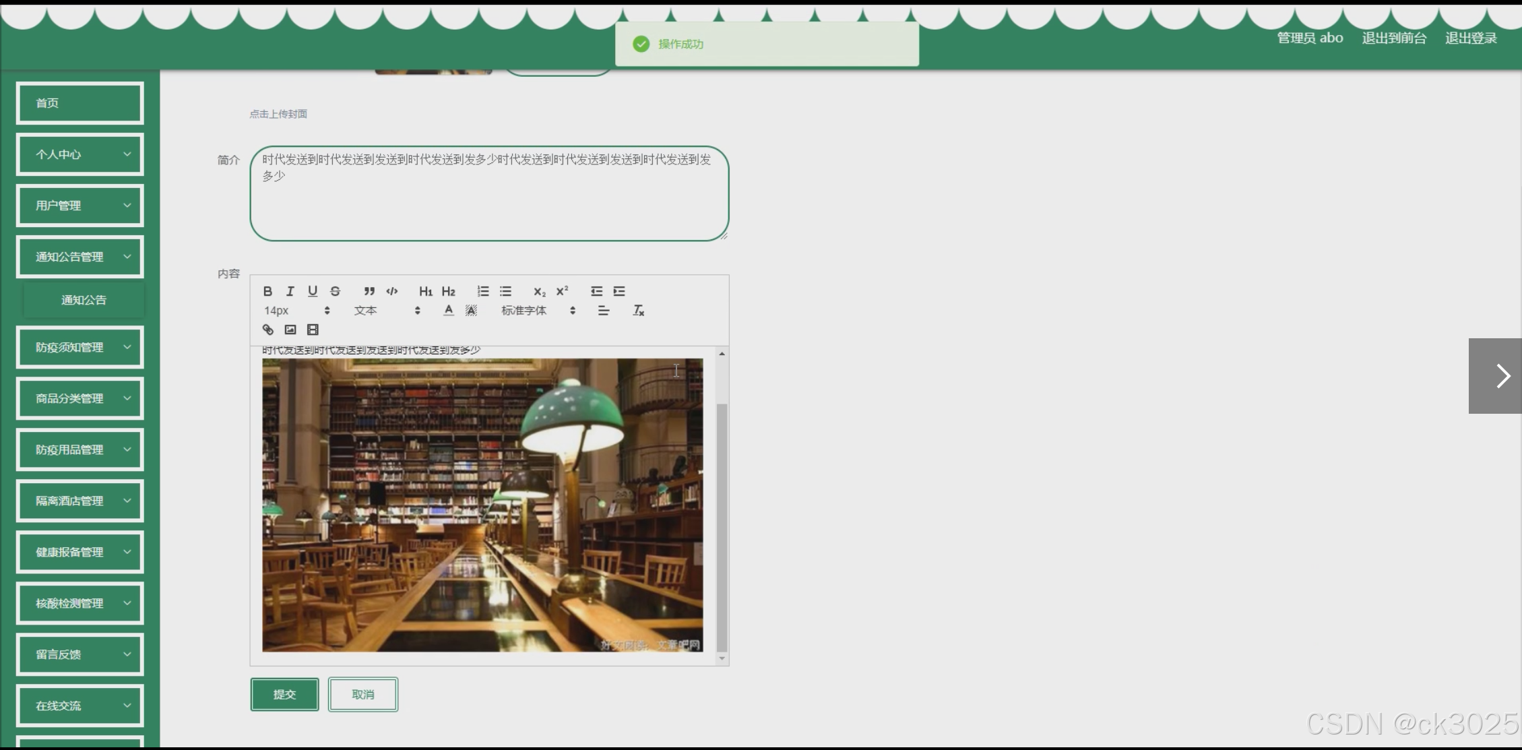1522x750 pixels.
Task: Click the insert video icon
Action: tap(313, 330)
